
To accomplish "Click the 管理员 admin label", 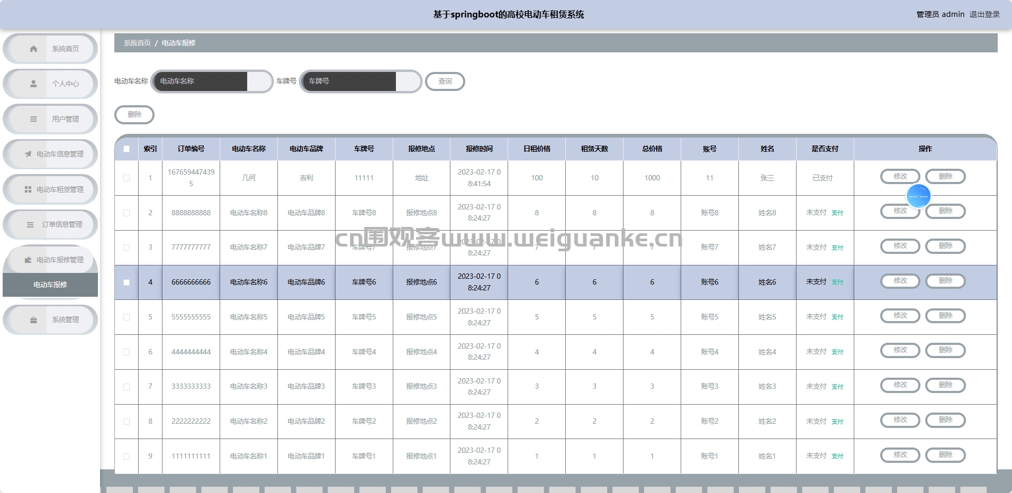I will [x=941, y=14].
